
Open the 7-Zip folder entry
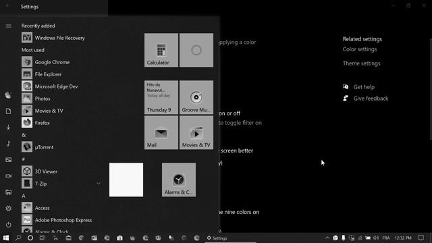pos(62,183)
